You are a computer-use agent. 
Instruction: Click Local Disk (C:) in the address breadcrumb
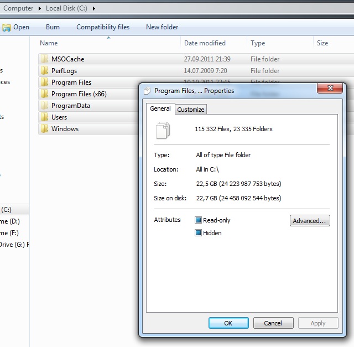(66, 8)
